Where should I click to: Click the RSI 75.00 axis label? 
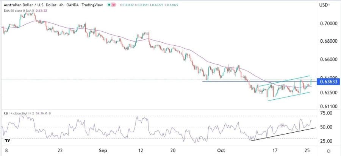(x=326, y=113)
